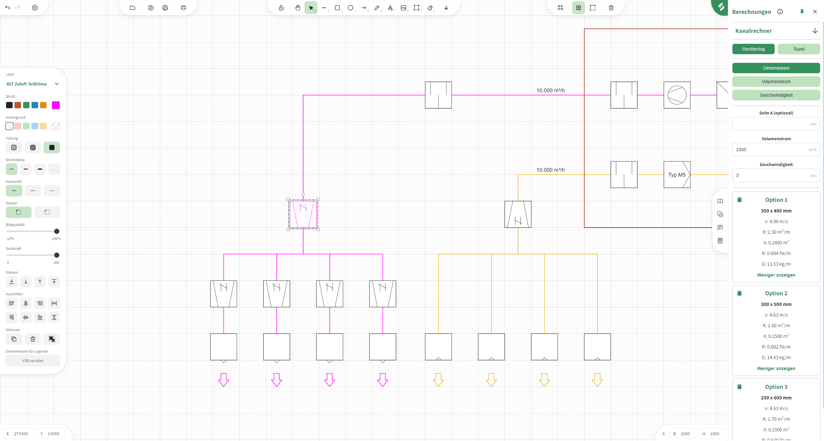Select the freehand pencil tool
This screenshot has width=824, height=441.
tap(377, 8)
